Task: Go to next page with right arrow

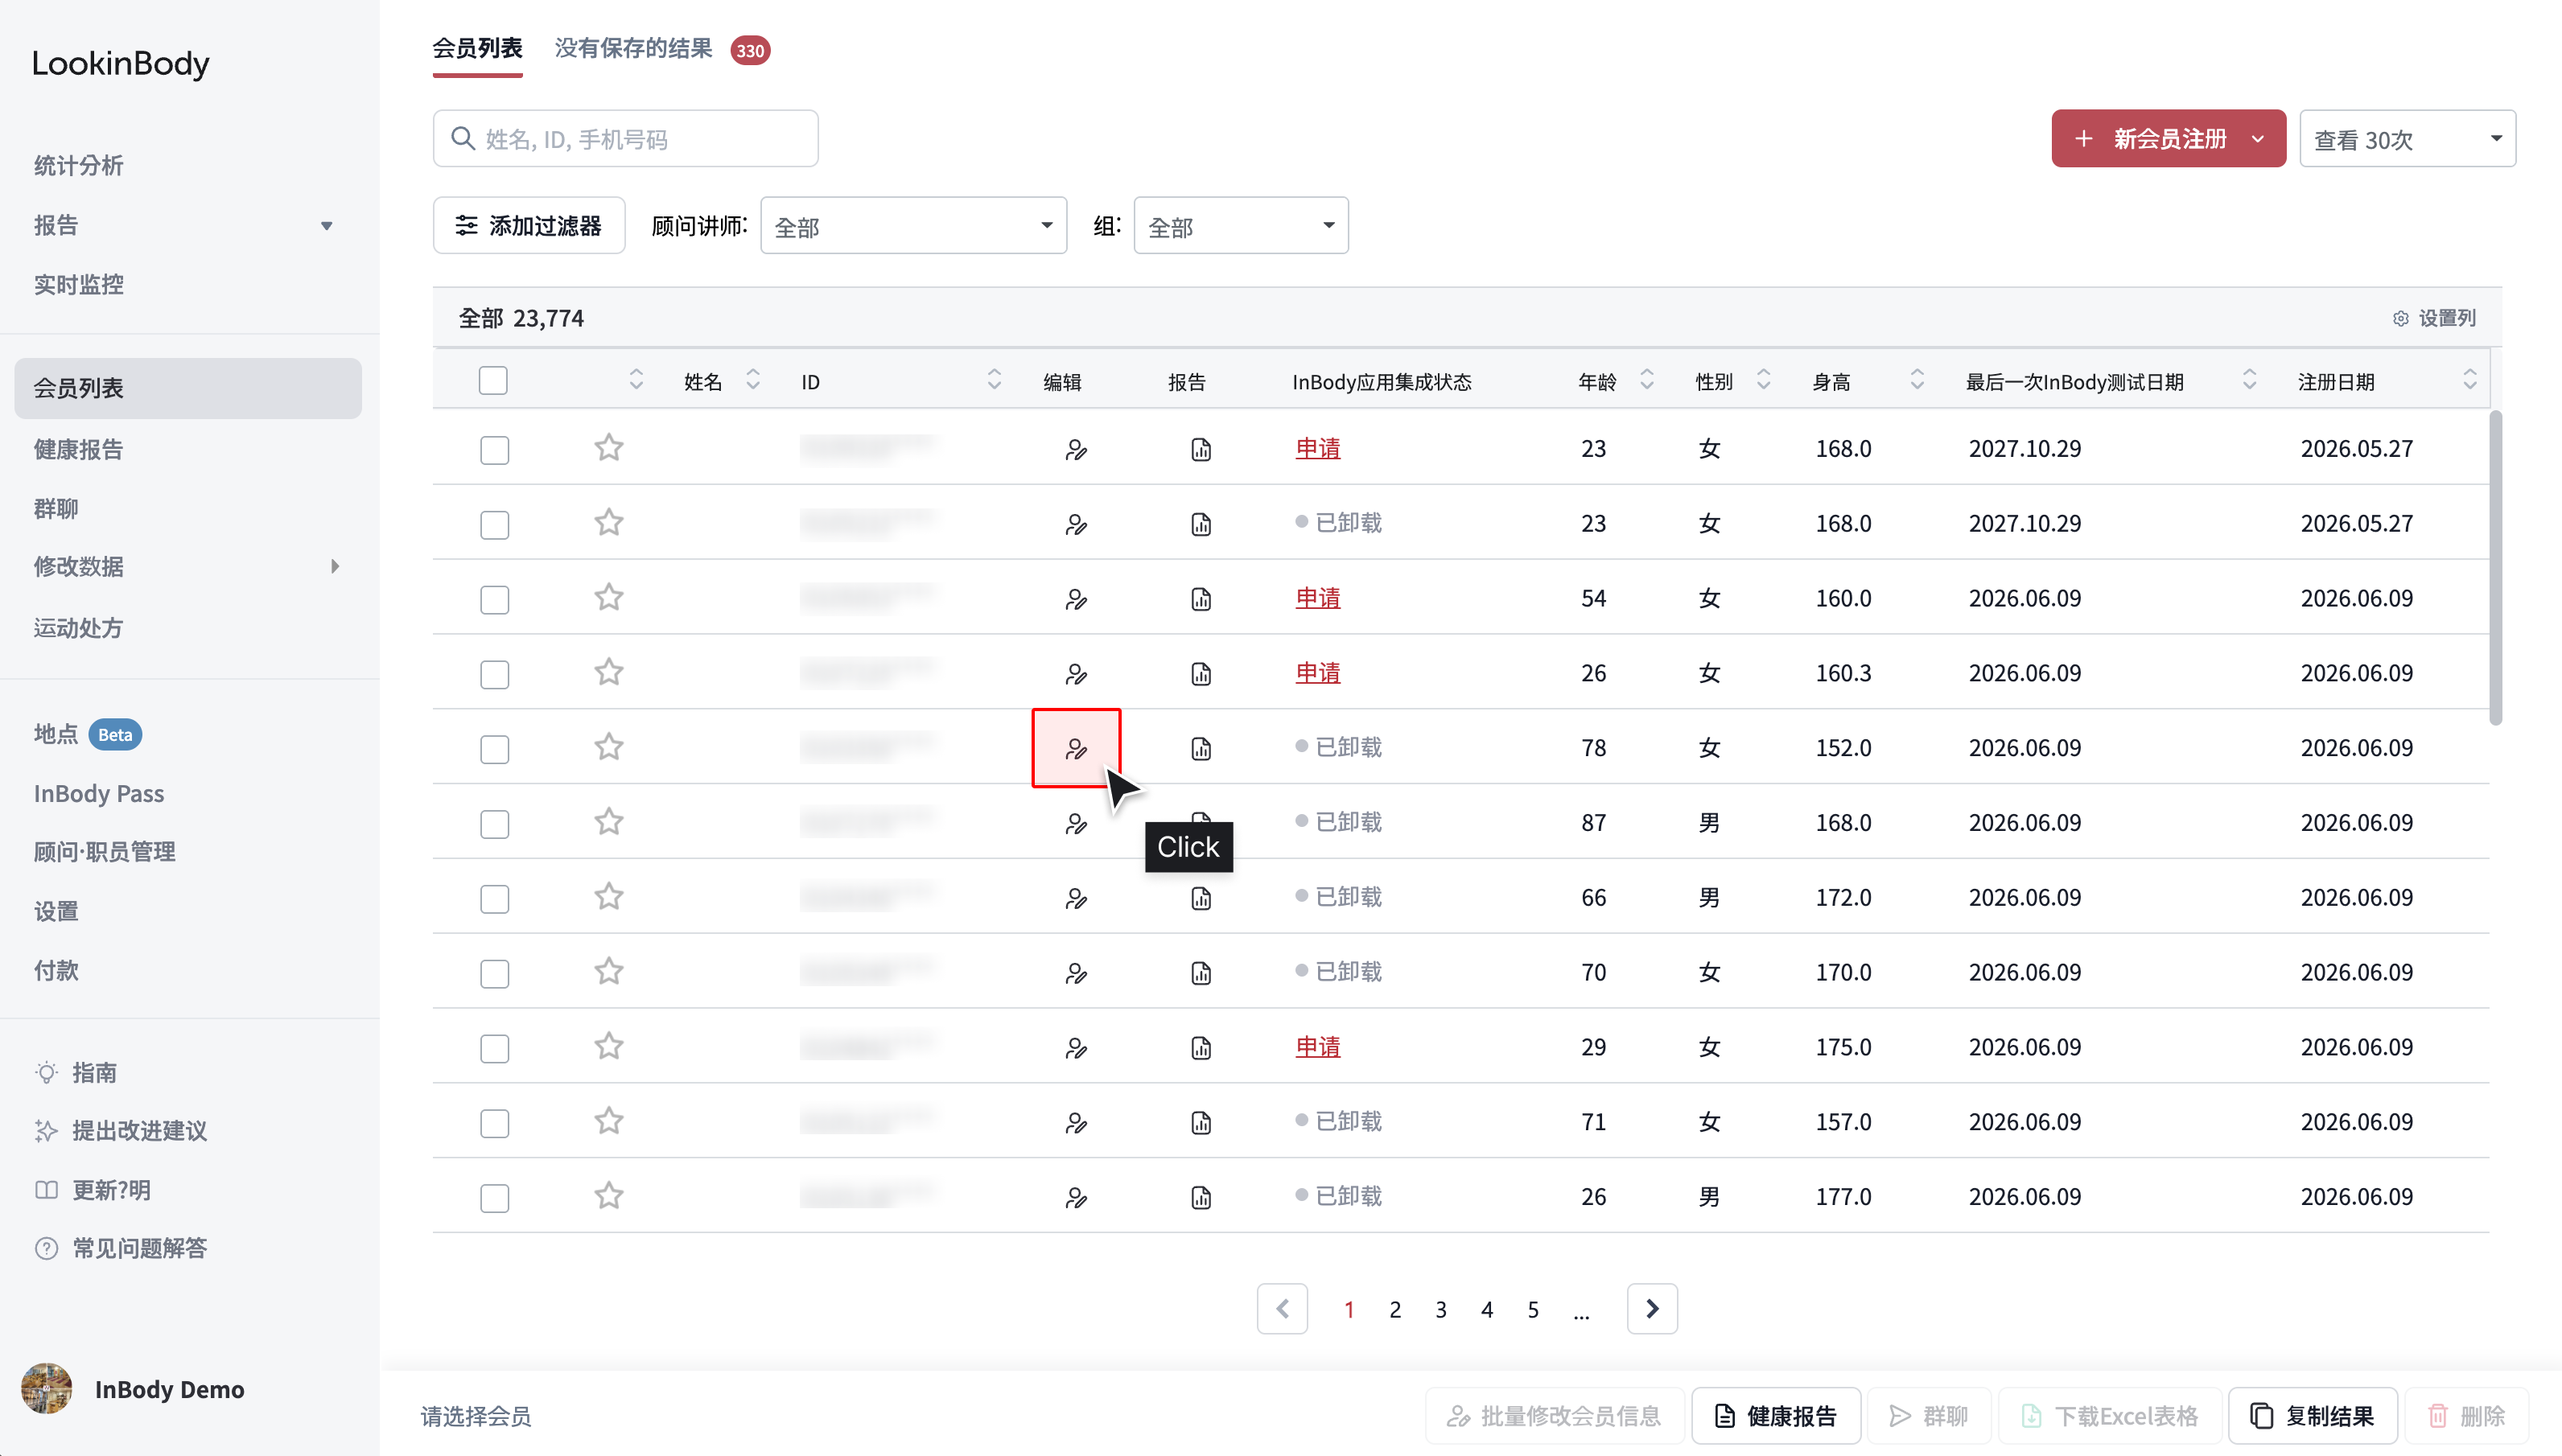Action: click(1652, 1309)
